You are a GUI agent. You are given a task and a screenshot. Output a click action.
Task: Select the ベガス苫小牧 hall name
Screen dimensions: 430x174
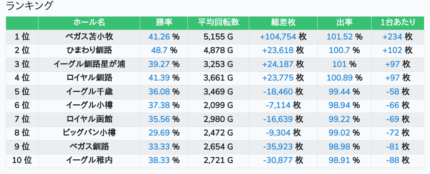click(x=89, y=37)
